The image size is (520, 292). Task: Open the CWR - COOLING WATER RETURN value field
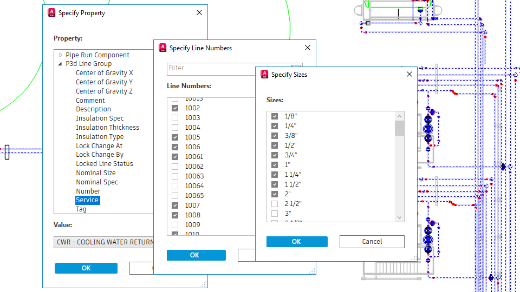pyautogui.click(x=103, y=242)
